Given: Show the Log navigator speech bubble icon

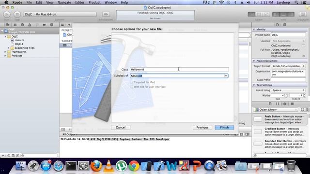Looking at the screenshot, I should (x=52, y=25).
